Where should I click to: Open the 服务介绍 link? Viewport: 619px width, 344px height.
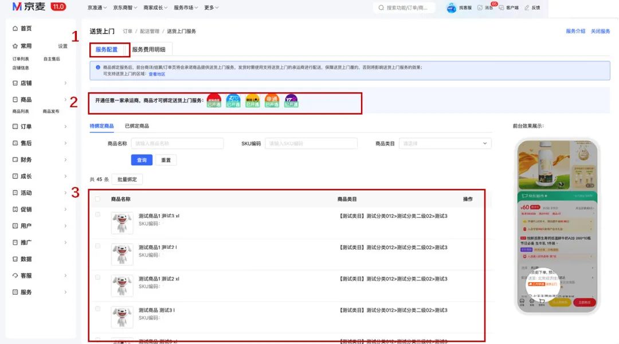575,31
